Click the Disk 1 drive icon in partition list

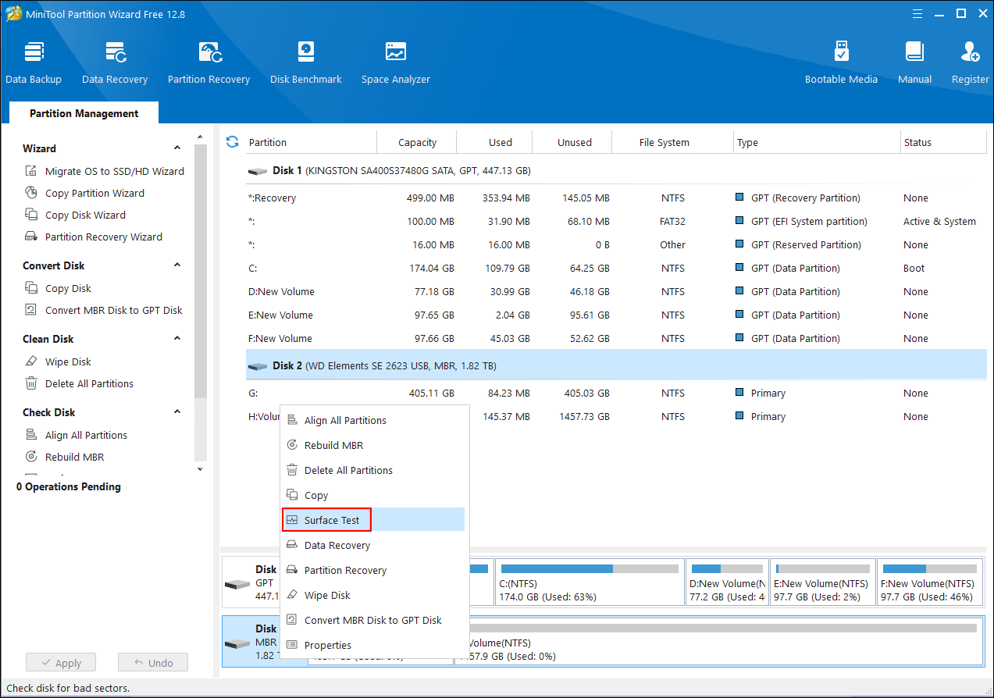coord(257,171)
